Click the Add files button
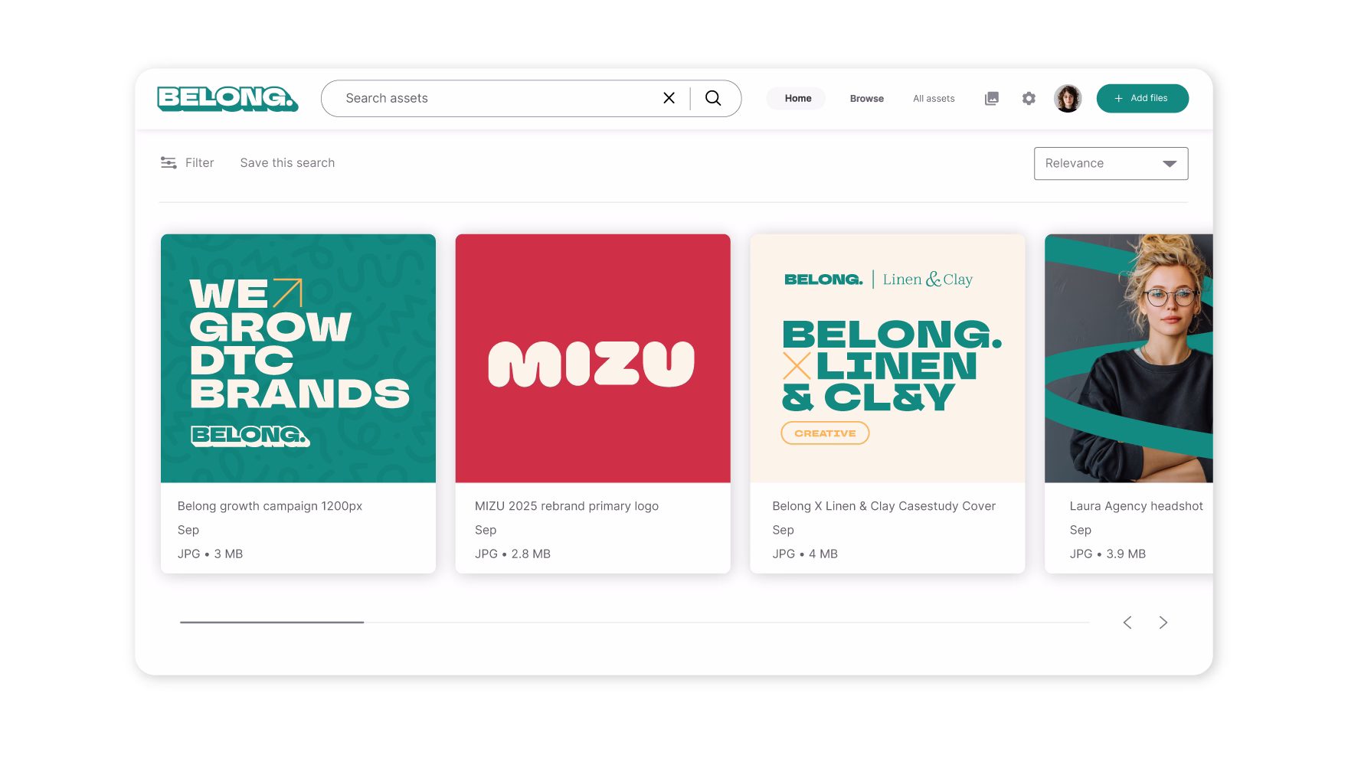Screen dimensions: 1348x758 (1142, 98)
